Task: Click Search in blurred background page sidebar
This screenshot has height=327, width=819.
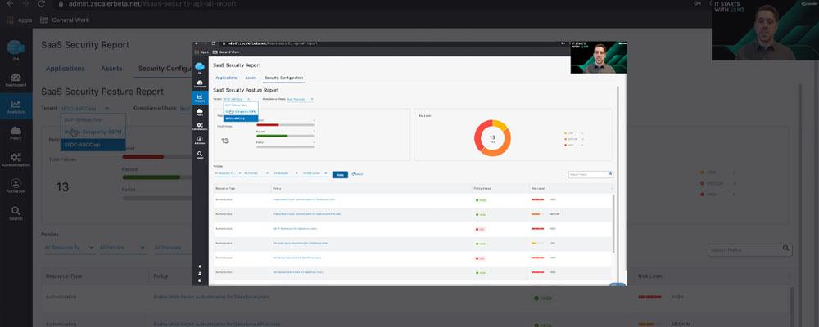Action: pyautogui.click(x=16, y=213)
